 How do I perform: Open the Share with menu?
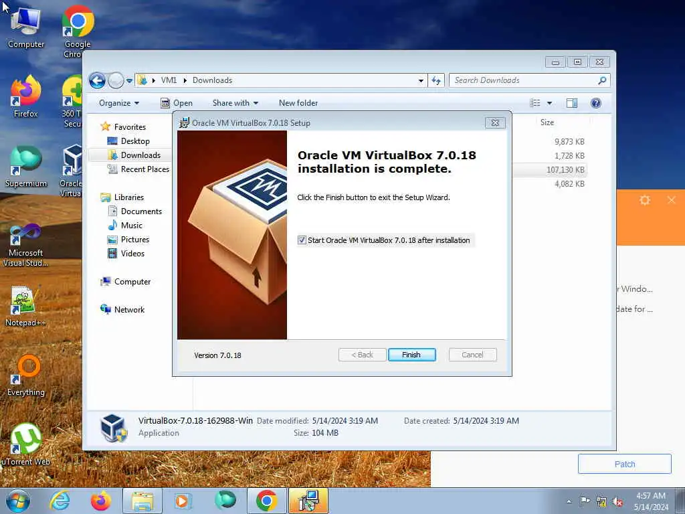point(235,103)
